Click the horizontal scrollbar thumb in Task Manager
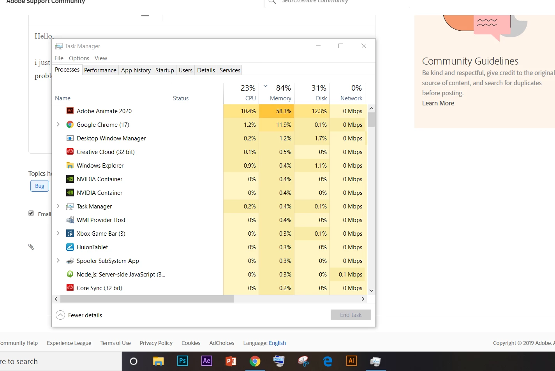Image resolution: width=555 pixels, height=371 pixels. (x=147, y=299)
